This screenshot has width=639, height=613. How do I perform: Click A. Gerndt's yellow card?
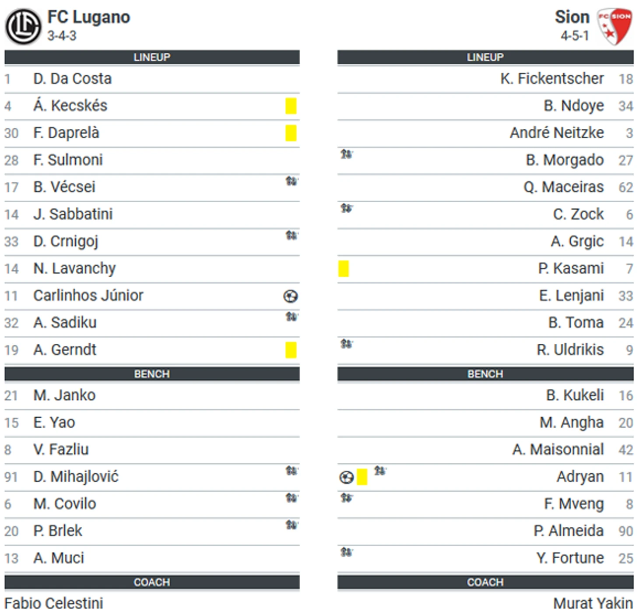pos(291,350)
